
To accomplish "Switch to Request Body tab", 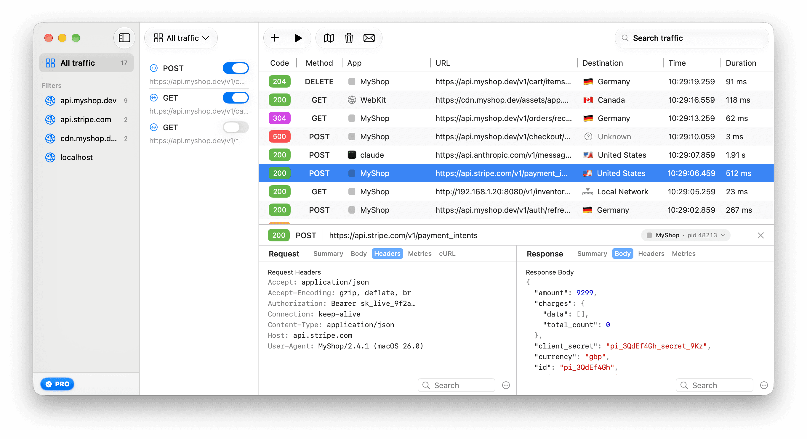I will tap(358, 254).
